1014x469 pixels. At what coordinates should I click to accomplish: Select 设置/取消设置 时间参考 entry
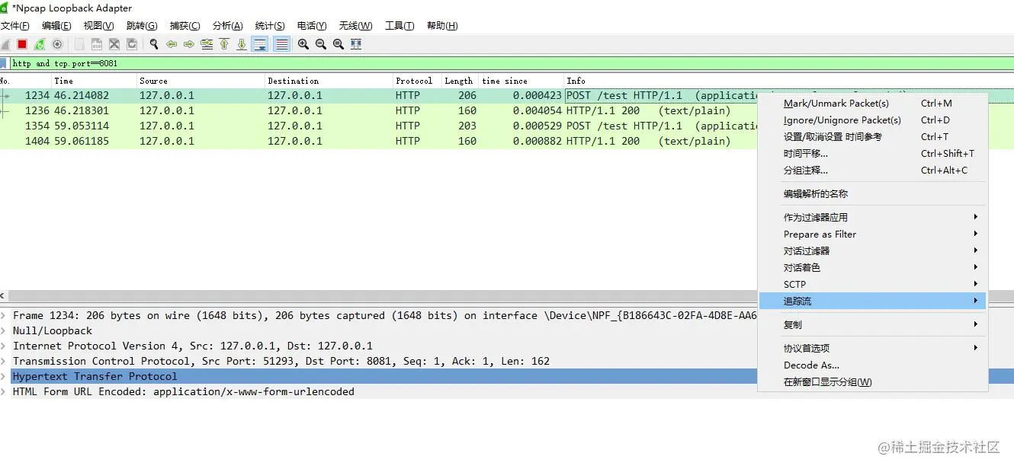point(872,137)
